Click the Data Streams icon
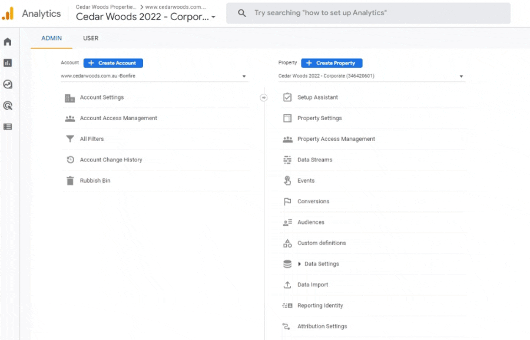 (x=287, y=160)
